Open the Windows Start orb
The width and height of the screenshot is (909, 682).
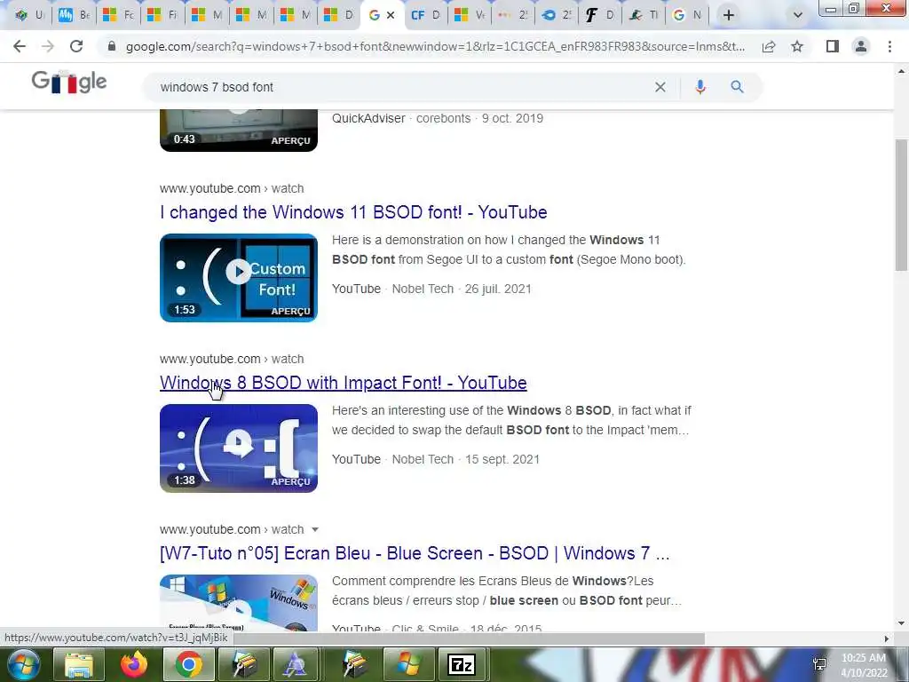23,664
